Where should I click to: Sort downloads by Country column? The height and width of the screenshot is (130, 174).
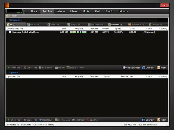click(x=163, y=29)
